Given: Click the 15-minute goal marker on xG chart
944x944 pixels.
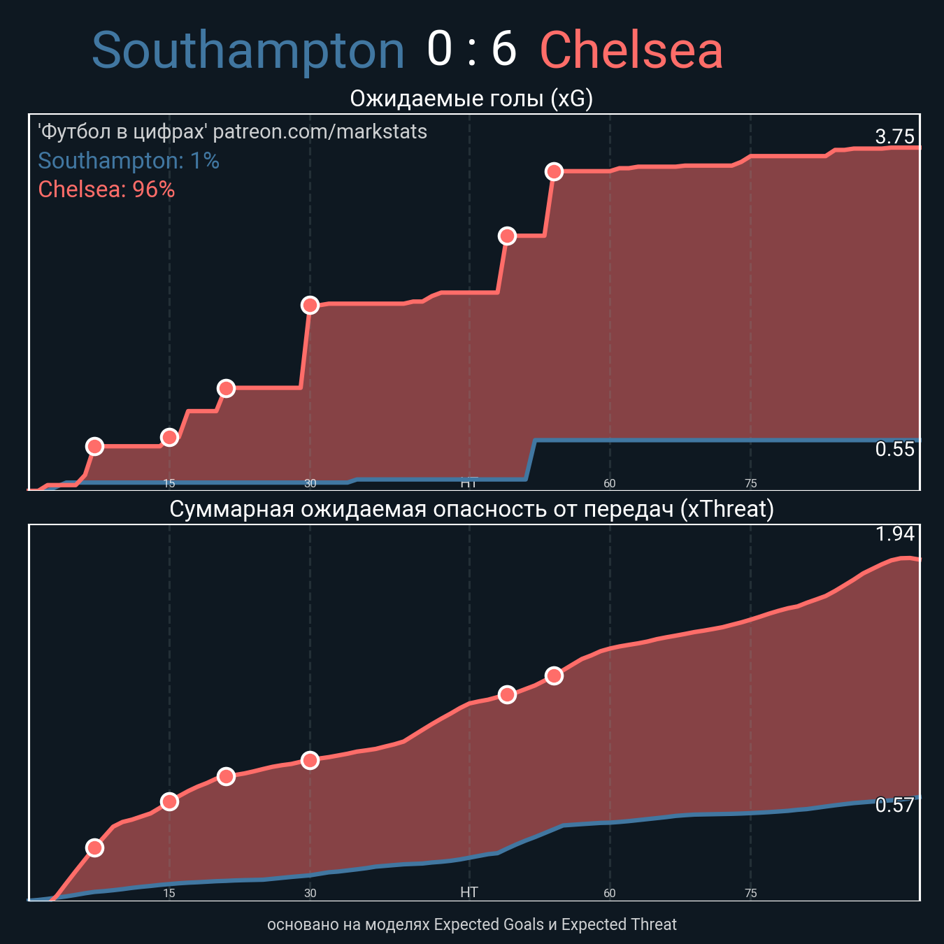Looking at the screenshot, I should point(169,437).
